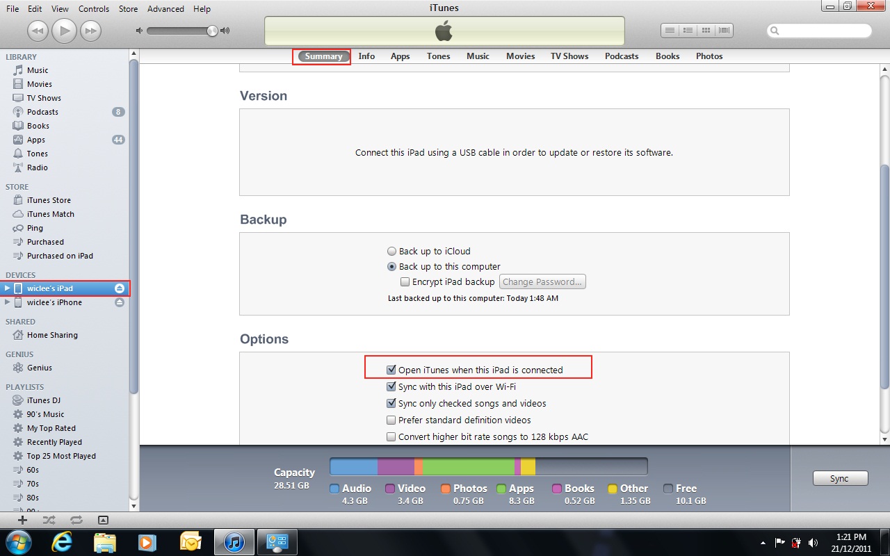The width and height of the screenshot is (890, 556).
Task: Expand wiclee's iPhone device tree
Action: 7,302
